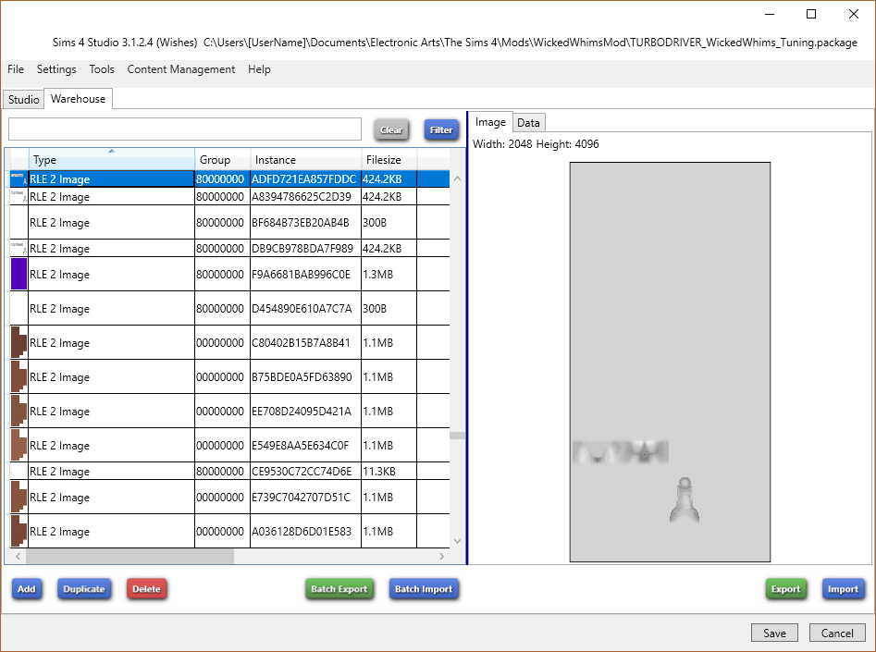Select instance CE9530C72CC74D6E cell
The image size is (876, 652).
305,471
